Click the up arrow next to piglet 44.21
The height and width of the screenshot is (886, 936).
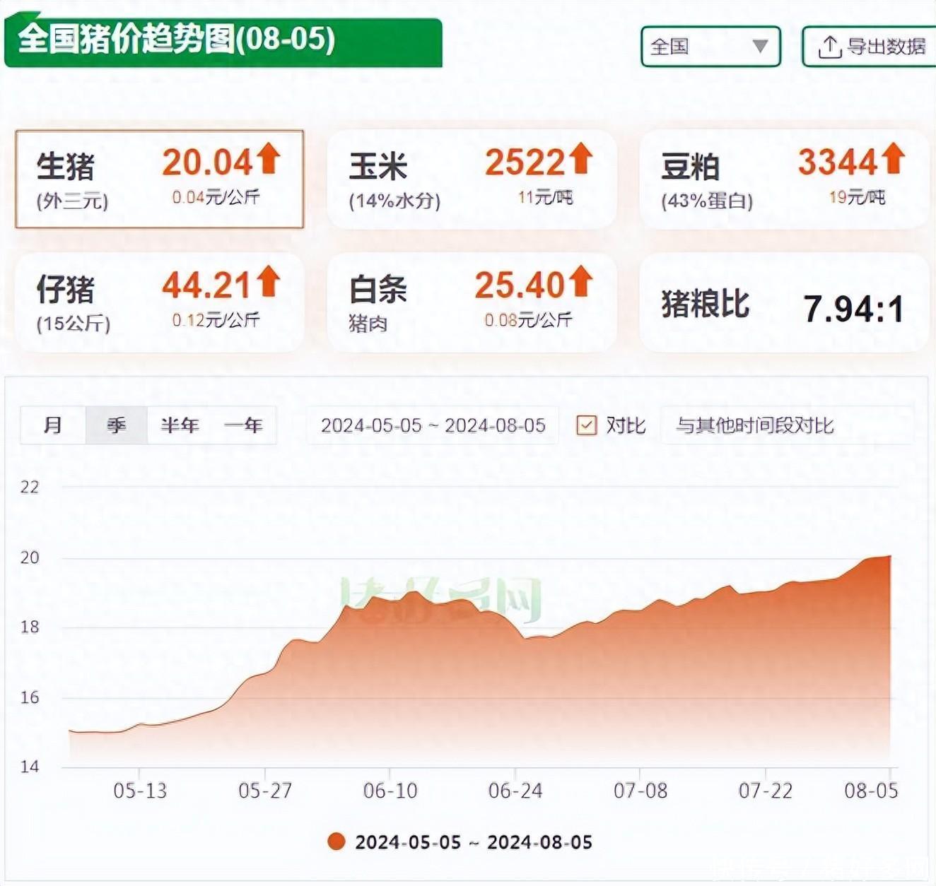(269, 281)
